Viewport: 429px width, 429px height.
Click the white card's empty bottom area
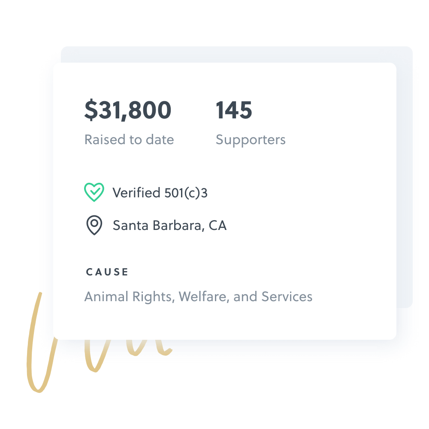coord(257,322)
